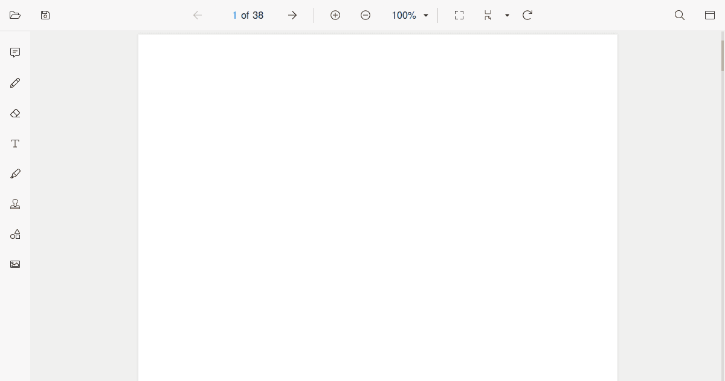Zoom in on the page
Image resolution: width=725 pixels, height=381 pixels.
335,15
